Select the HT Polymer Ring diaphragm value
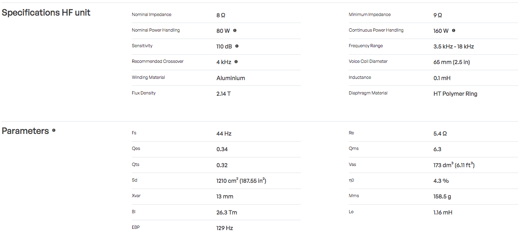Screen dimensions: 523x235 [x=455, y=94]
